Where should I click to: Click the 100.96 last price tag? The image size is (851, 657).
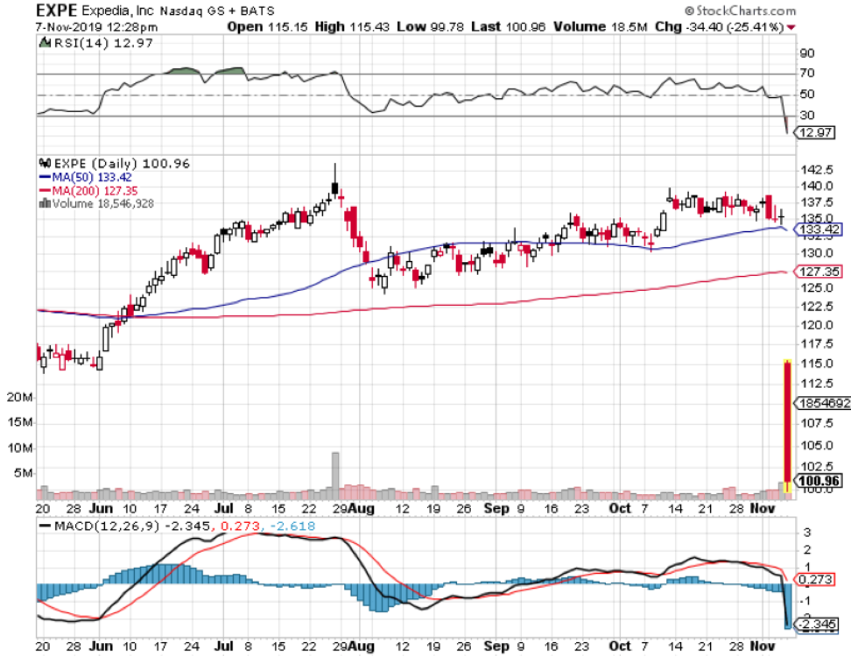[x=818, y=480]
